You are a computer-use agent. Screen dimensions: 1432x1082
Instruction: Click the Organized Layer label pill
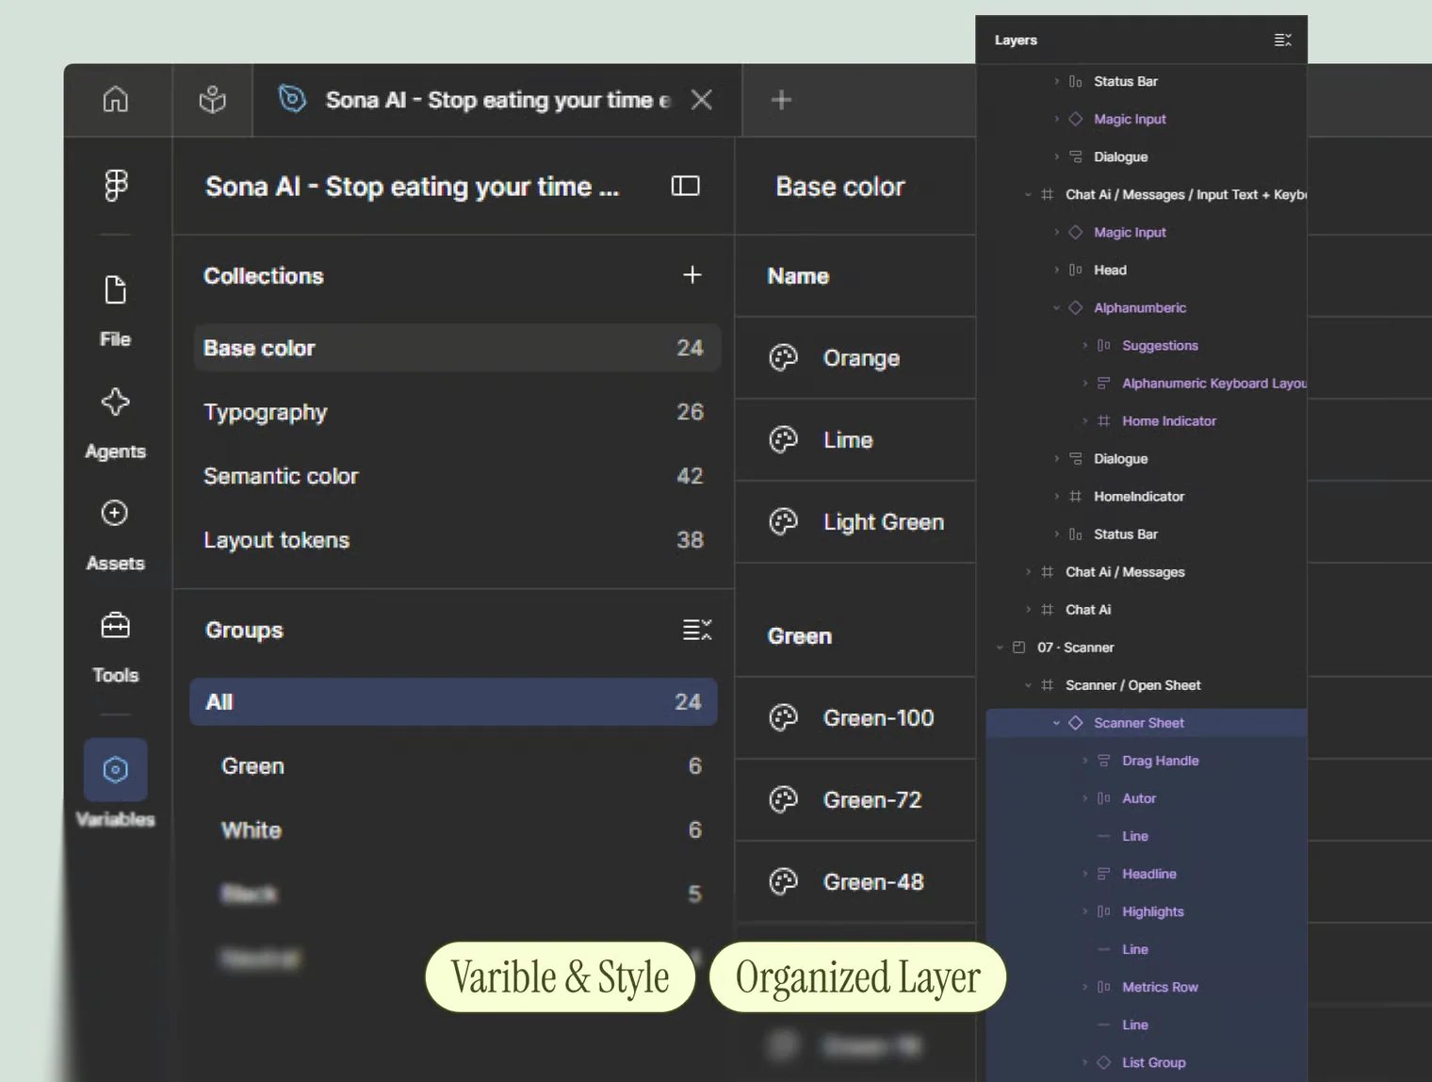857,976
